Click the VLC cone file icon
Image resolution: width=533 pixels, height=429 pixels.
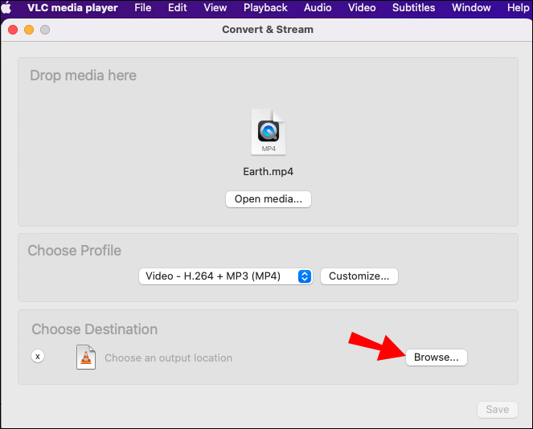coord(86,357)
